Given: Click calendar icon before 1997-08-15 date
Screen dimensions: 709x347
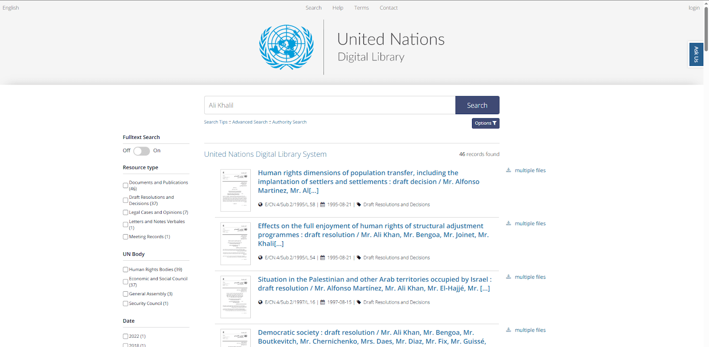Looking at the screenshot, I should click(323, 302).
